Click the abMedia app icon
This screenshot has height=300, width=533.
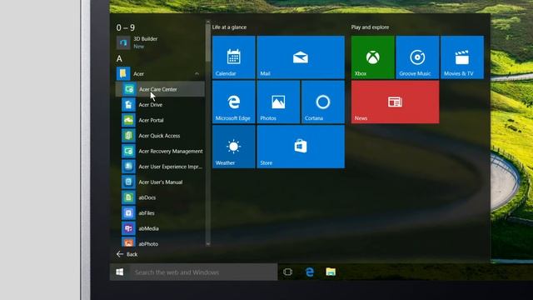tap(128, 228)
